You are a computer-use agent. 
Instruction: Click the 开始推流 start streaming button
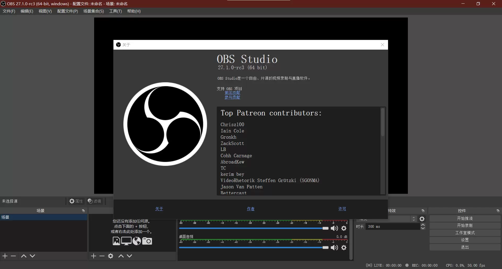465,218
